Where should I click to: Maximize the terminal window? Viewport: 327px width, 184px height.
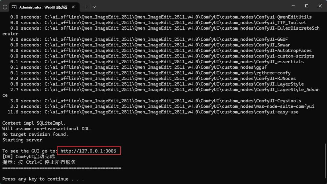pos(307,6)
